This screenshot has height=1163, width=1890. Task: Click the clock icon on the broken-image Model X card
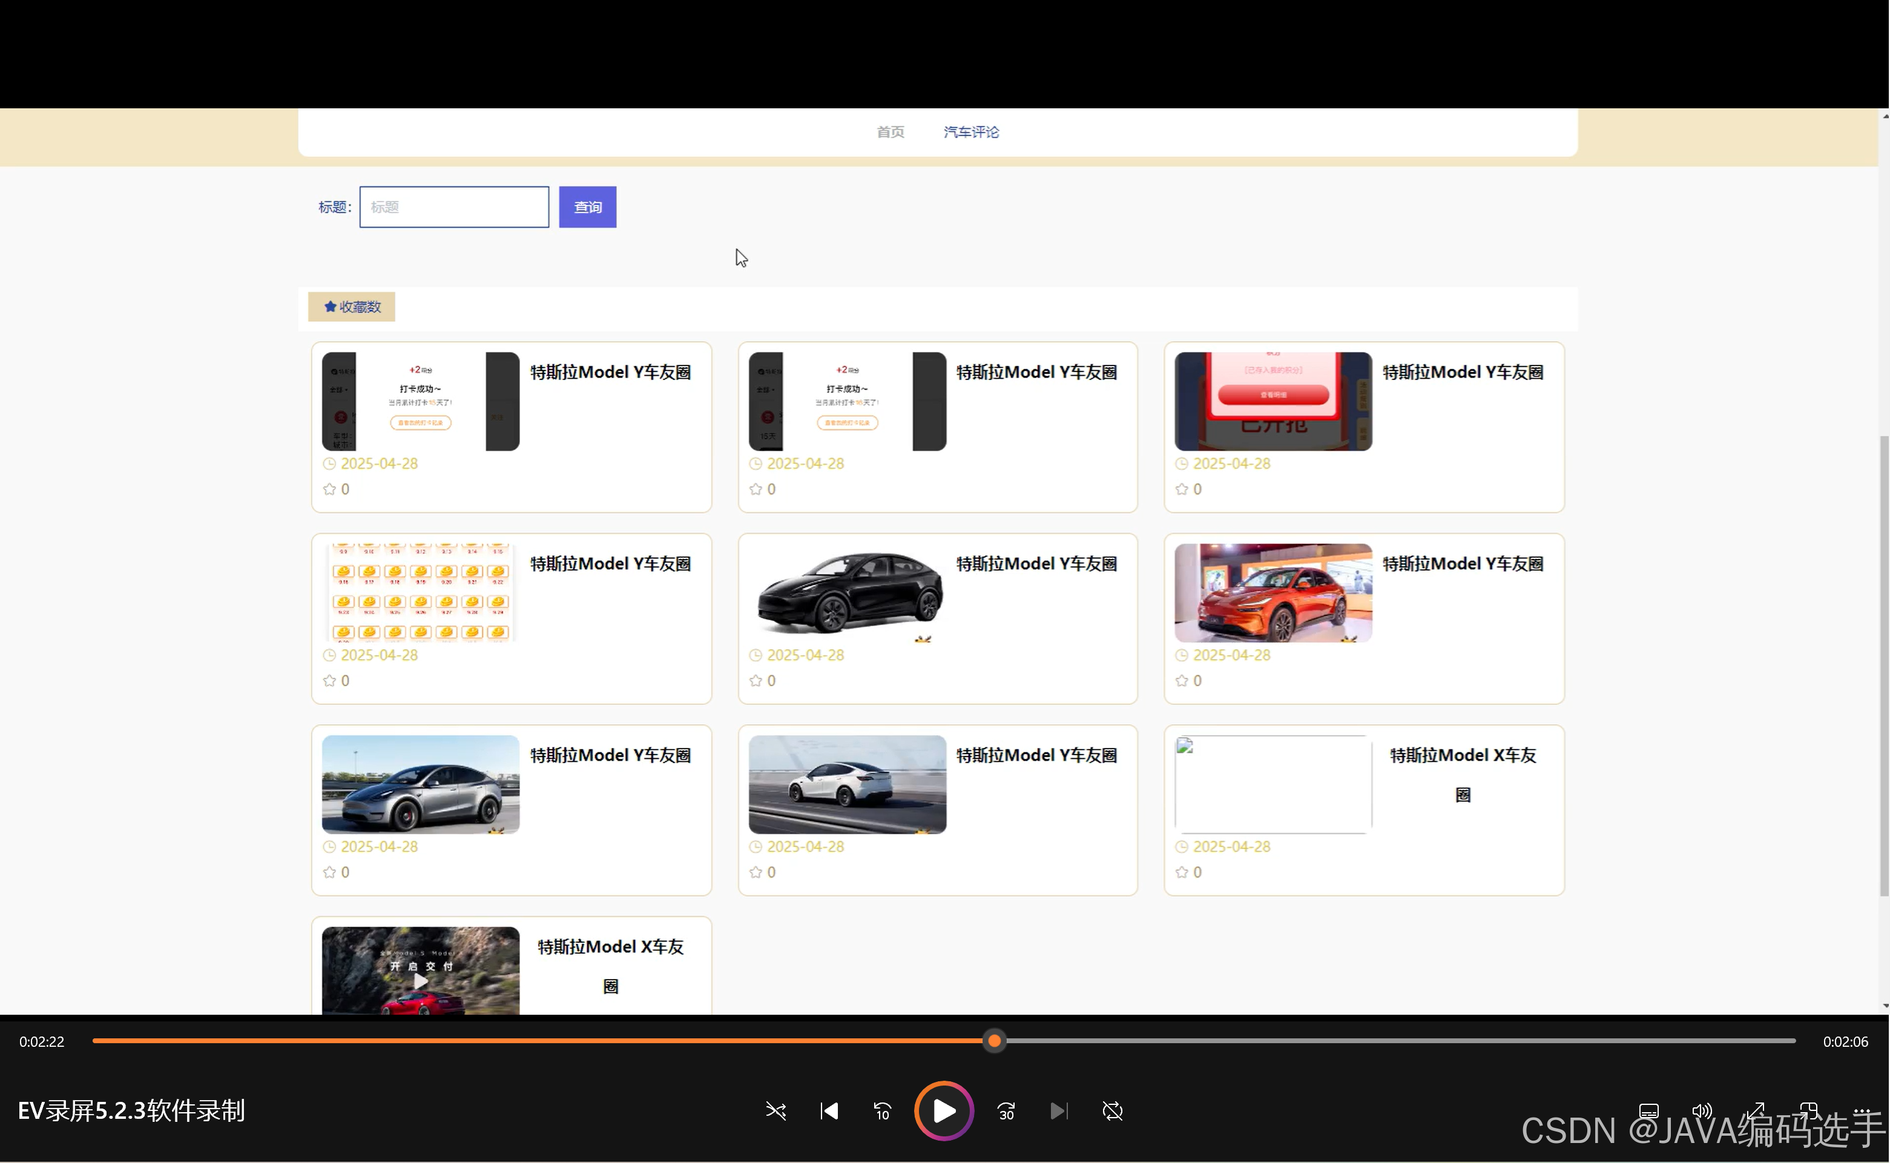1182,847
